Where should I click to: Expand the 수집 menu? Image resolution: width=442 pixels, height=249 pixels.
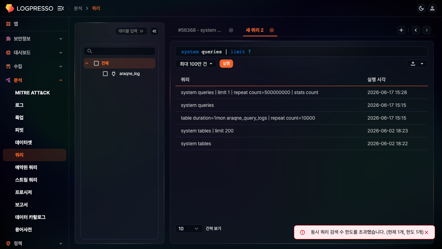(x=61, y=66)
